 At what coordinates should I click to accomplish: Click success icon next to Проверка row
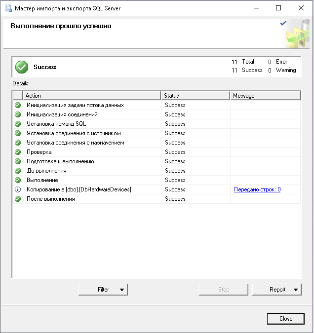pos(18,152)
